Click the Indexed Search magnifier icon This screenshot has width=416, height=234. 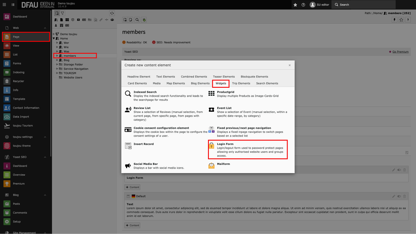point(128,94)
